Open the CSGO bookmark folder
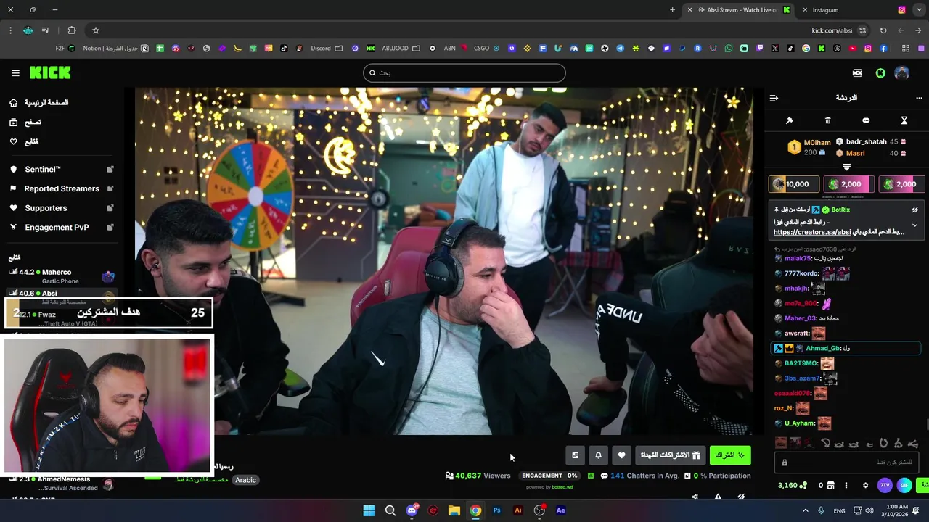Image resolution: width=929 pixels, height=522 pixels. [x=487, y=49]
